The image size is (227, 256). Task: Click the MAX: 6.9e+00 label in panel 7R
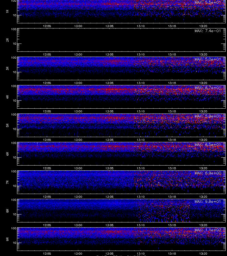(x=208, y=173)
